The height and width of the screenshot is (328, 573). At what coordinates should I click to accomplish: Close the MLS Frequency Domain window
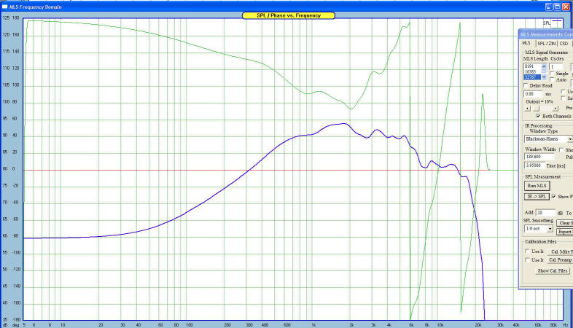(566, 7)
